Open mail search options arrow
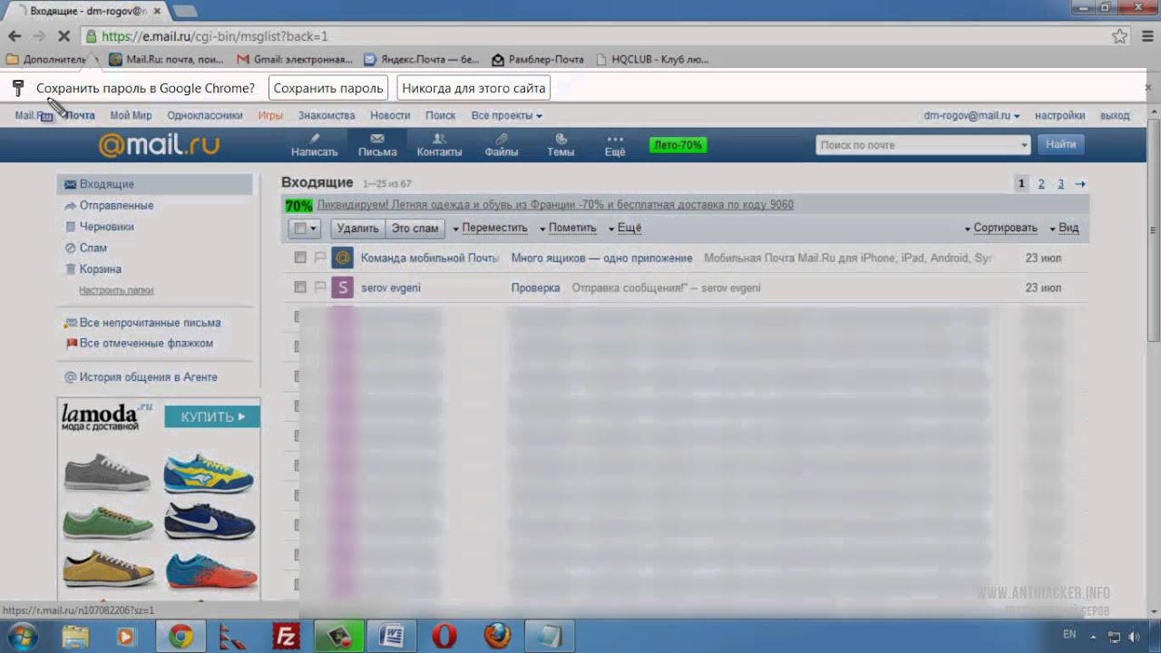Viewport: 1161px width, 653px height. (x=1024, y=145)
